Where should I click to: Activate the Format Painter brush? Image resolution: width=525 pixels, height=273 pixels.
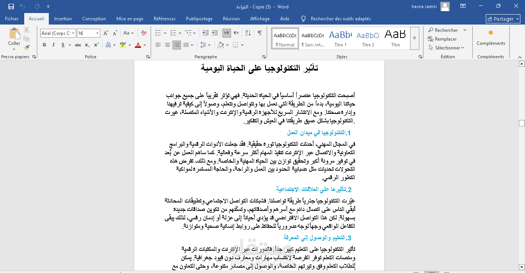point(27,48)
